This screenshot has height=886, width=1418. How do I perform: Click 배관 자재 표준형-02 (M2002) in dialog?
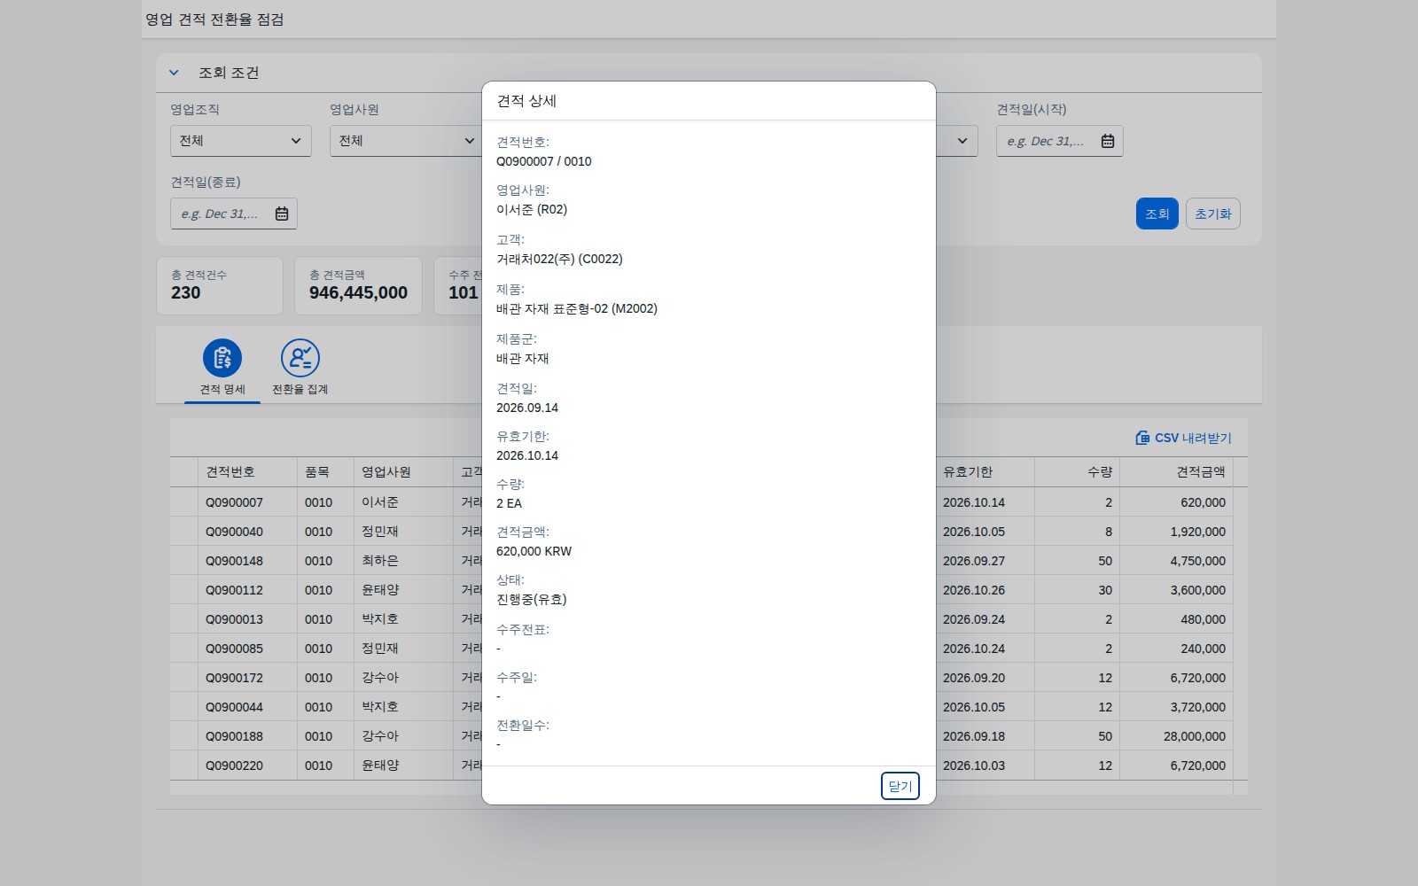point(577,308)
